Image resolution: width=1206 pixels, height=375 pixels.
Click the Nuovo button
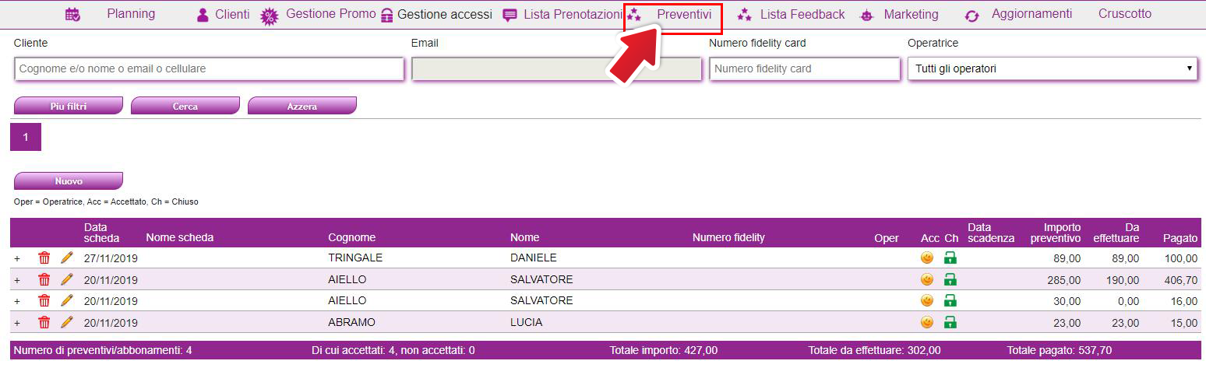pos(69,180)
